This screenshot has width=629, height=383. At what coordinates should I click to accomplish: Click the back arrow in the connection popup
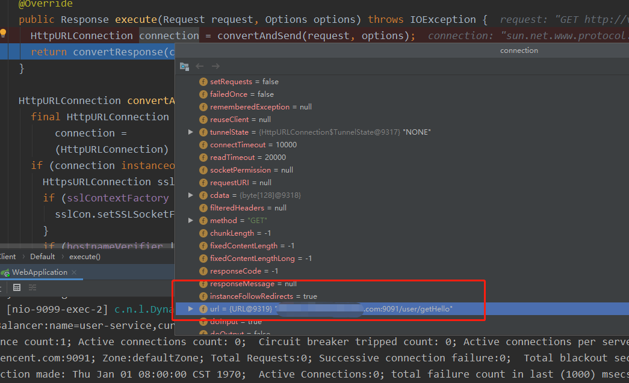[200, 66]
